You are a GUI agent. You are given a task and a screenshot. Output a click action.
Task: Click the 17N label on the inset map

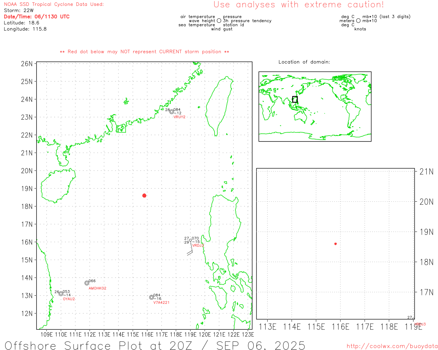(x=426, y=292)
